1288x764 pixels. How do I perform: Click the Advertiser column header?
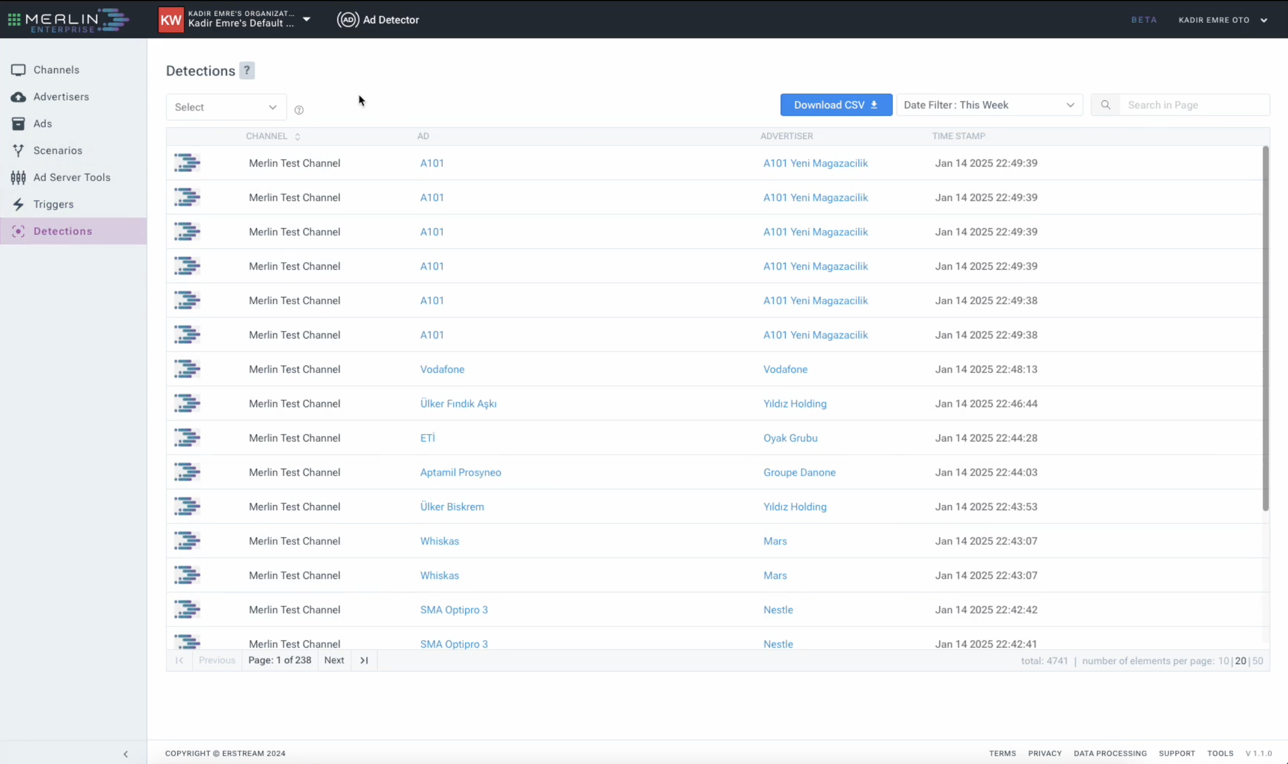coord(787,136)
